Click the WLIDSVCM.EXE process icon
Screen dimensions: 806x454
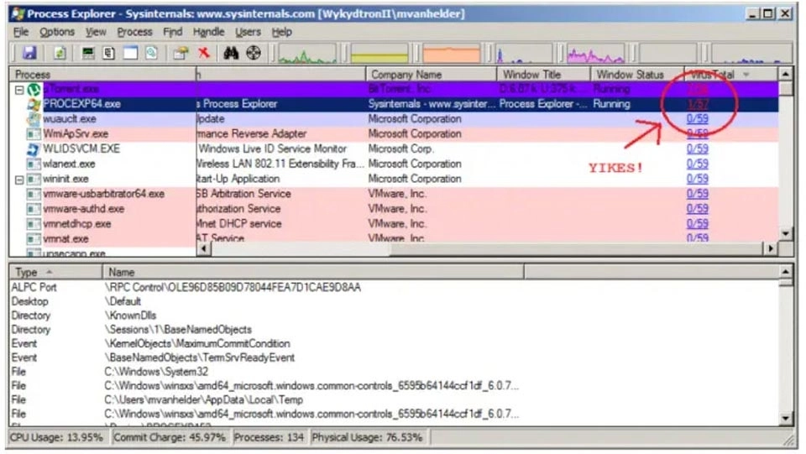(34, 149)
